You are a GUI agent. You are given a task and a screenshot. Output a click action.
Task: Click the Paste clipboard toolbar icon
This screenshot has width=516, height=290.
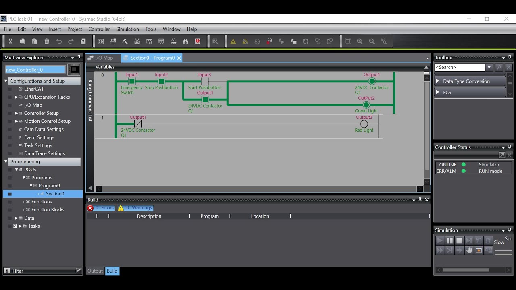point(35,41)
